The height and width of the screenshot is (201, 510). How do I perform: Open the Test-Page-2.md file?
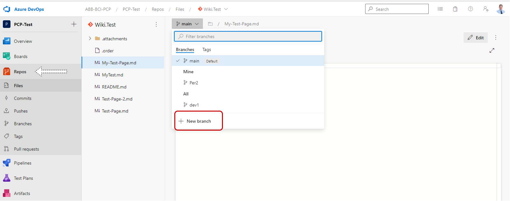(x=123, y=99)
